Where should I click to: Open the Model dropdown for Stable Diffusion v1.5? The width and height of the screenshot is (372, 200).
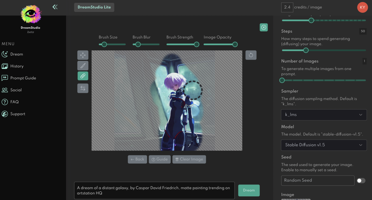point(324,145)
